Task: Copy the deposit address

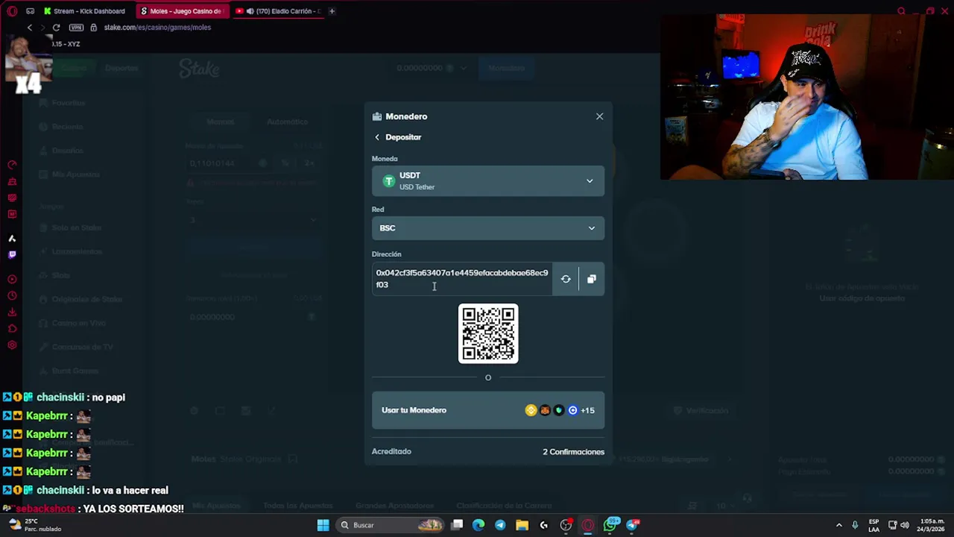Action: coord(592,279)
